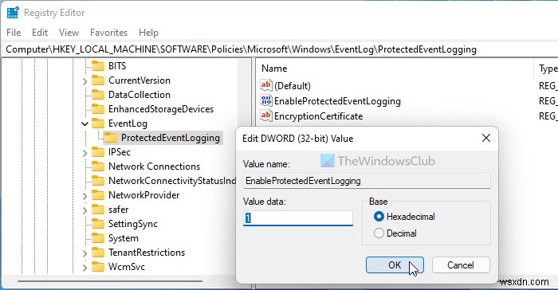Click the EnhancedStorageDevices folder icon
This screenshot has width=558, height=290.
tap(98, 109)
